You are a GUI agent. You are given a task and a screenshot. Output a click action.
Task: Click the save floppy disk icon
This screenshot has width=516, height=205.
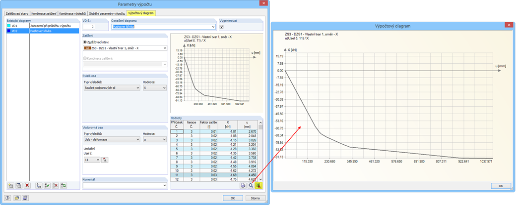pyautogui.click(x=25, y=198)
